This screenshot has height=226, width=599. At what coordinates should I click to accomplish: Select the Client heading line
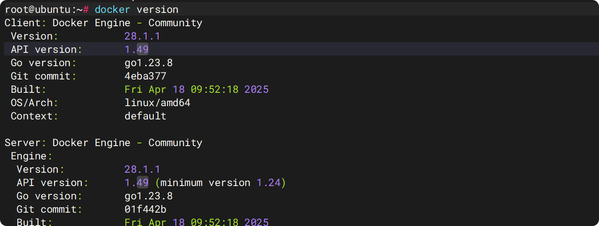tap(103, 23)
